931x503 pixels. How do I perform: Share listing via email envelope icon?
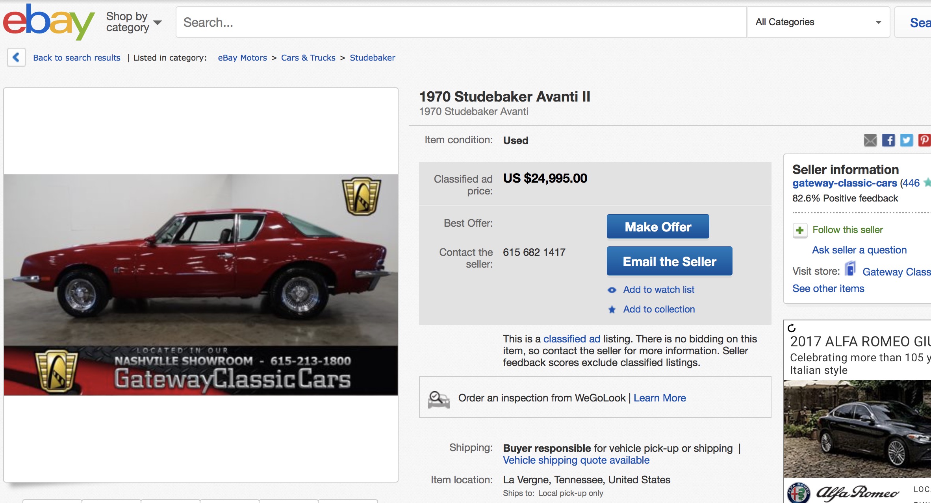point(870,140)
